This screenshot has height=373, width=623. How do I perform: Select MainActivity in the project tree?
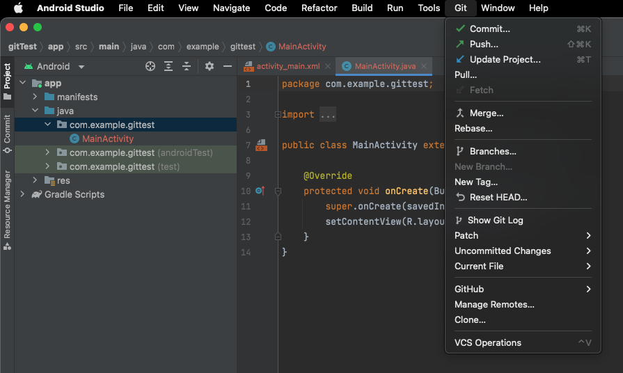pyautogui.click(x=107, y=138)
